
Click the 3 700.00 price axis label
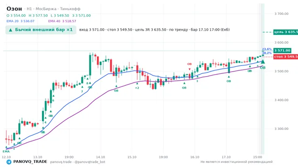click(x=281, y=14)
